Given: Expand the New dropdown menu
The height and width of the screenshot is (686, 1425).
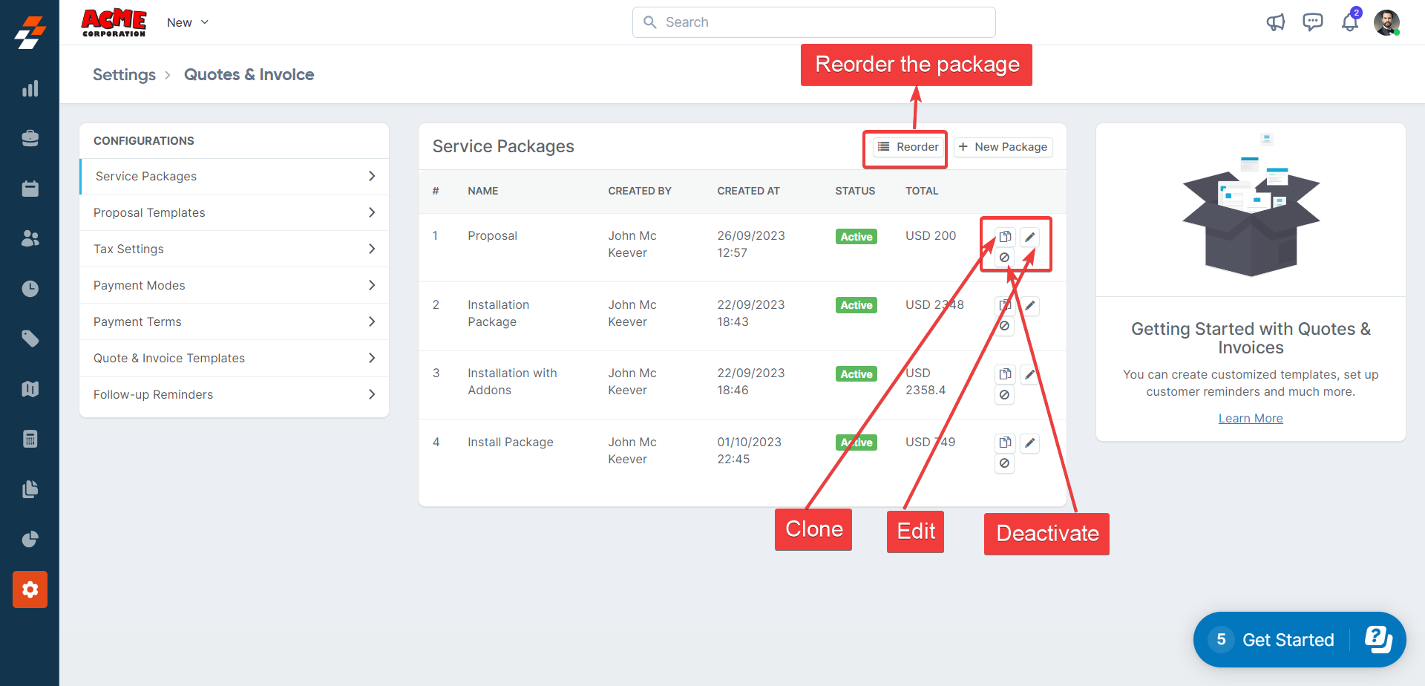Looking at the screenshot, I should coord(188,22).
